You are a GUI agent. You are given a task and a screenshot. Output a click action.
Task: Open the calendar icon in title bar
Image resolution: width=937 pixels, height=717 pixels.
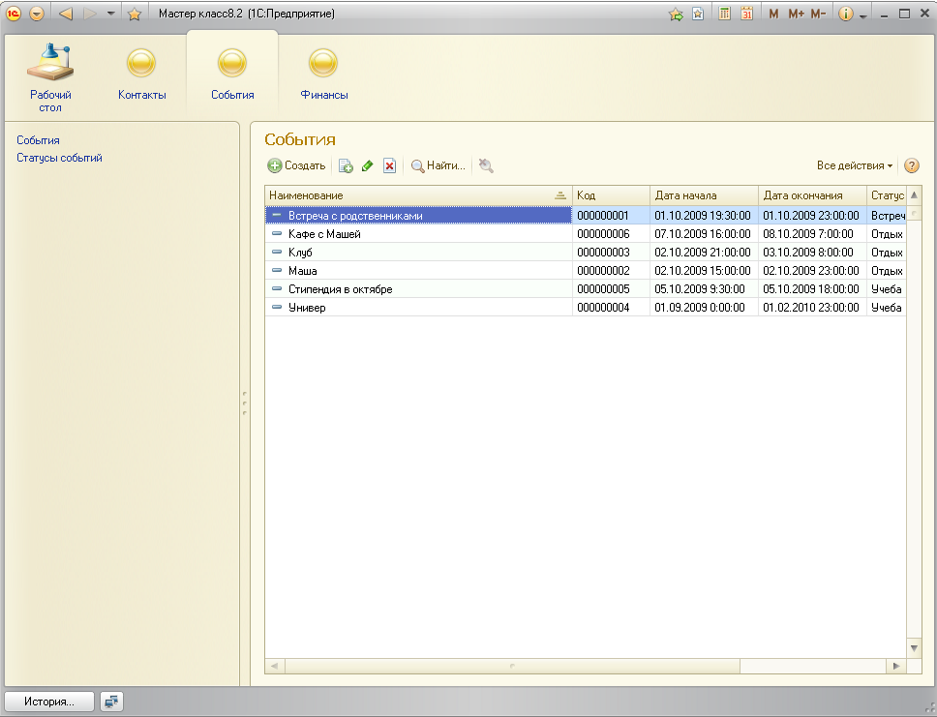click(x=746, y=14)
